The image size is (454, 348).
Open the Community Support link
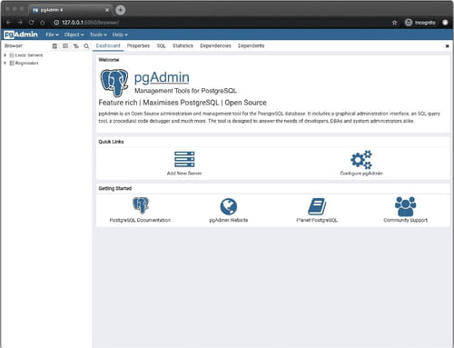[x=406, y=220]
